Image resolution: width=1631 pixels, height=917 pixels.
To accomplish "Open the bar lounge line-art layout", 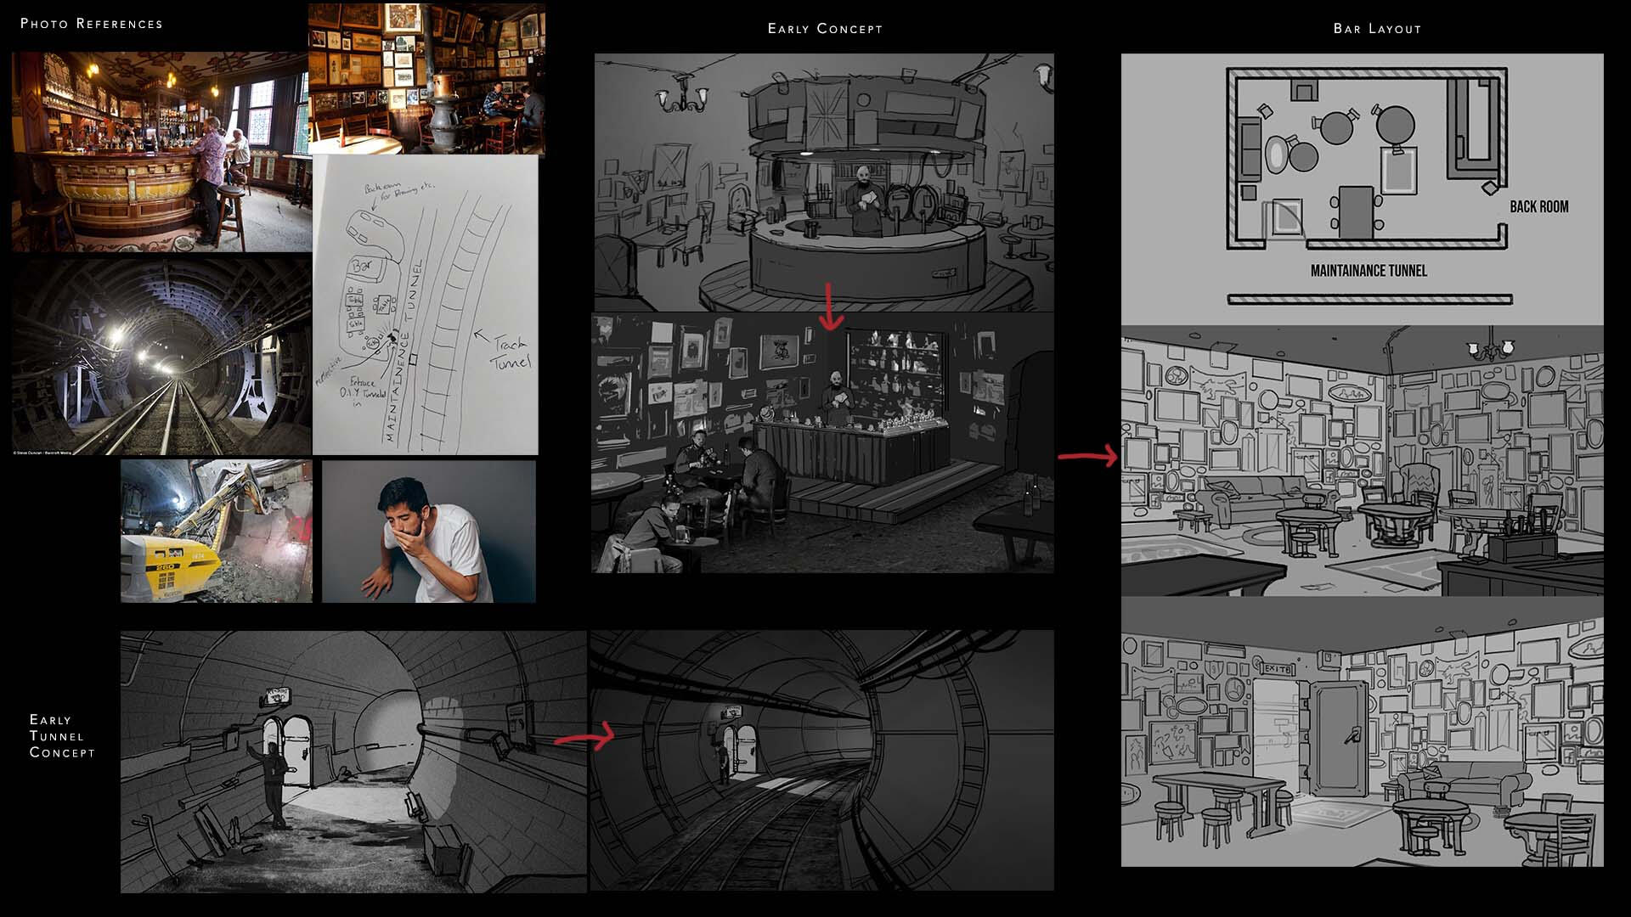I will [1362, 463].
